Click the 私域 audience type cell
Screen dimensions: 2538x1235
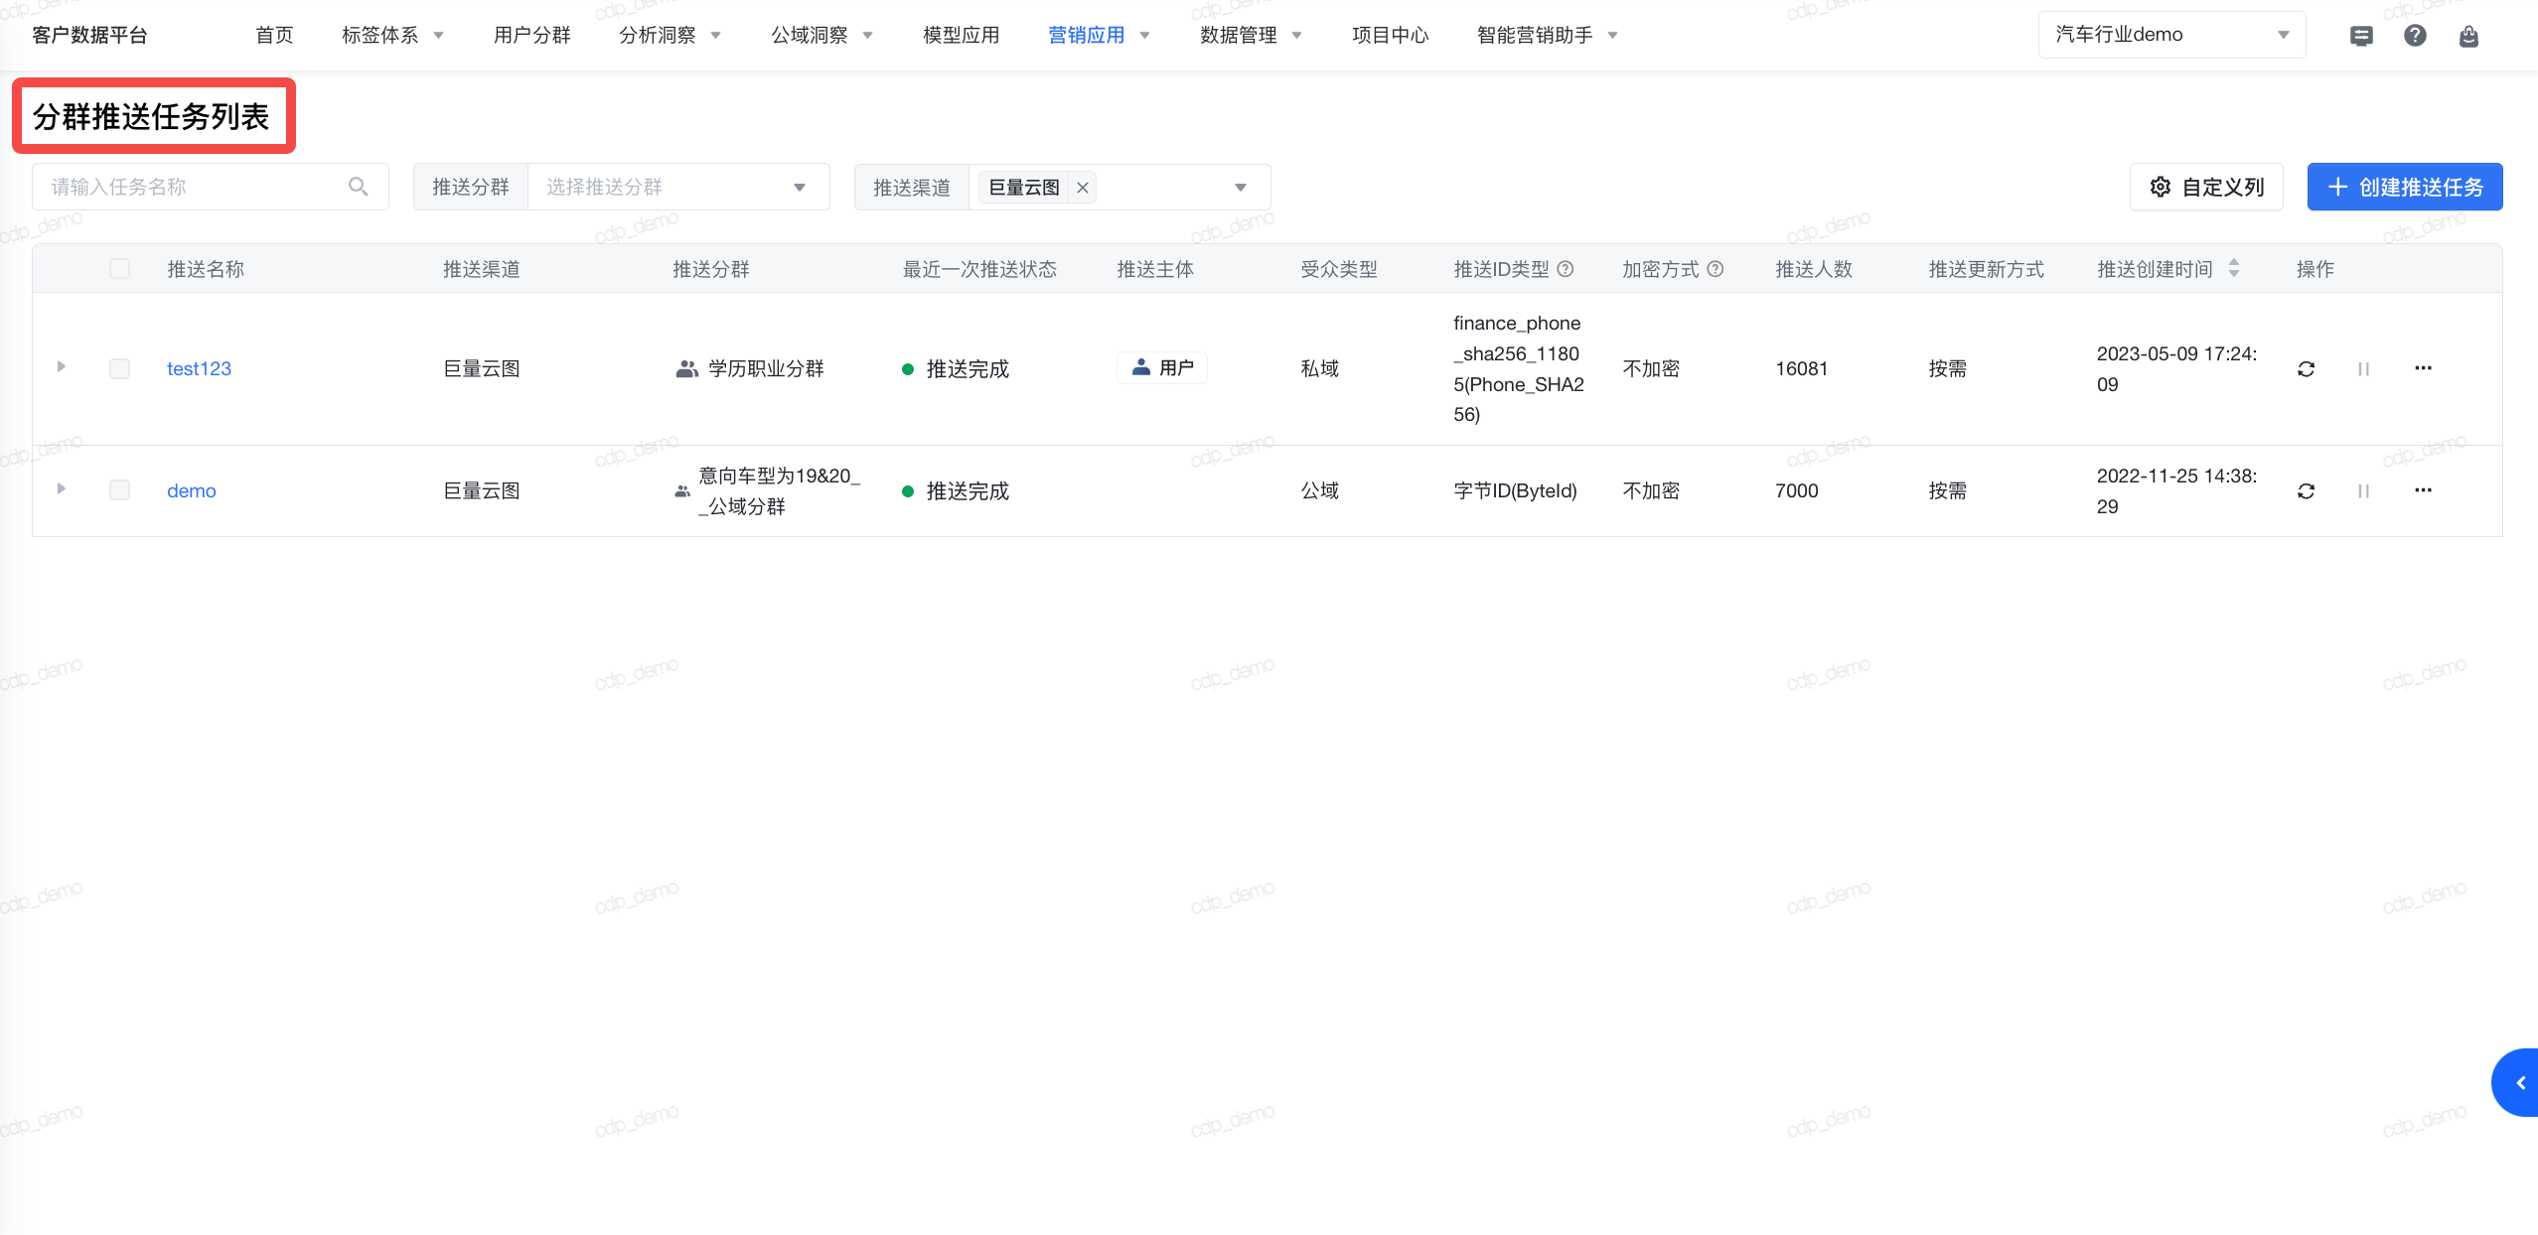click(1320, 368)
